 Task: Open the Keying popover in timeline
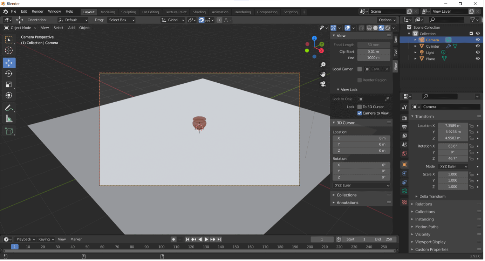point(46,239)
